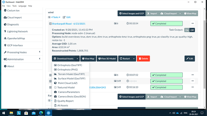The image size is (207, 116).
Task: Click Select Images and GCP in second project
Action: 131,97
